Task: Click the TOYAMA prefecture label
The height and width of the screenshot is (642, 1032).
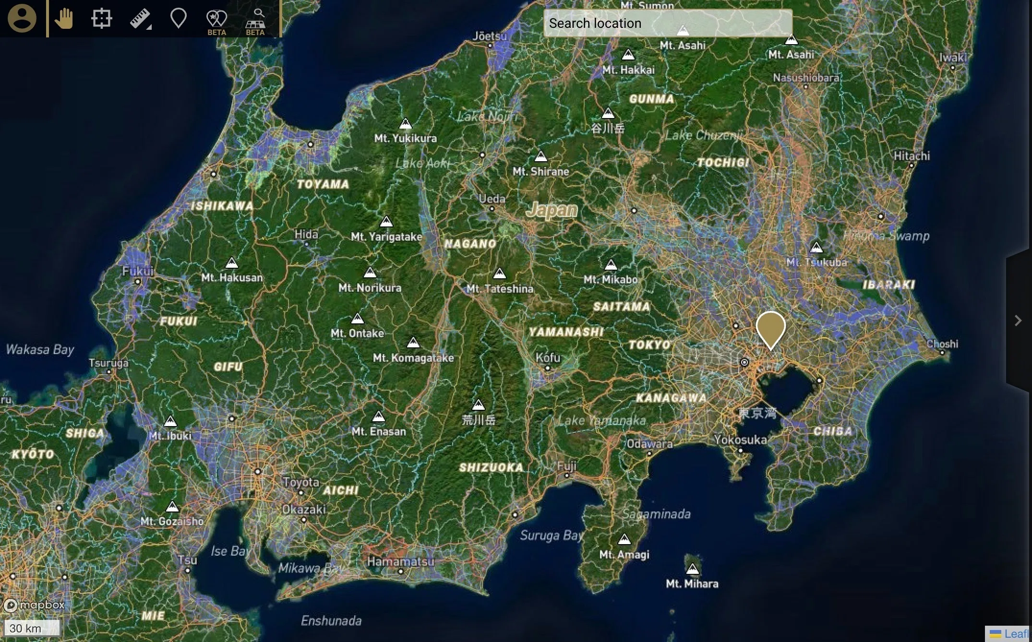Action: click(323, 184)
